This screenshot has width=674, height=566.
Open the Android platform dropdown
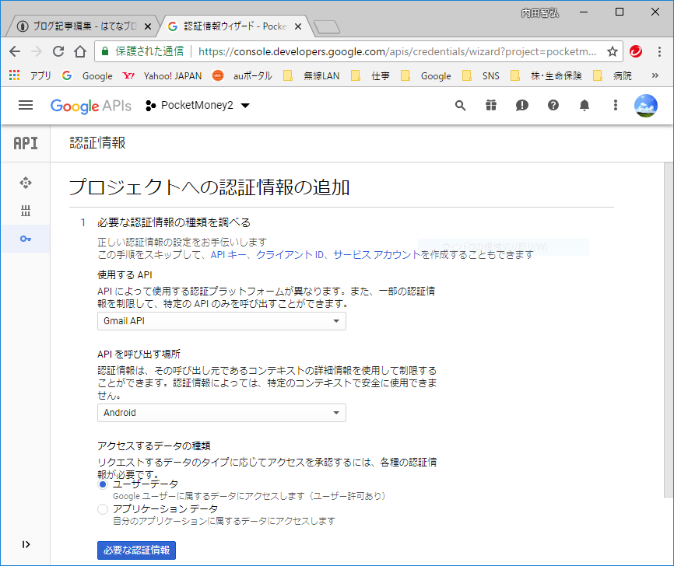coord(221,413)
